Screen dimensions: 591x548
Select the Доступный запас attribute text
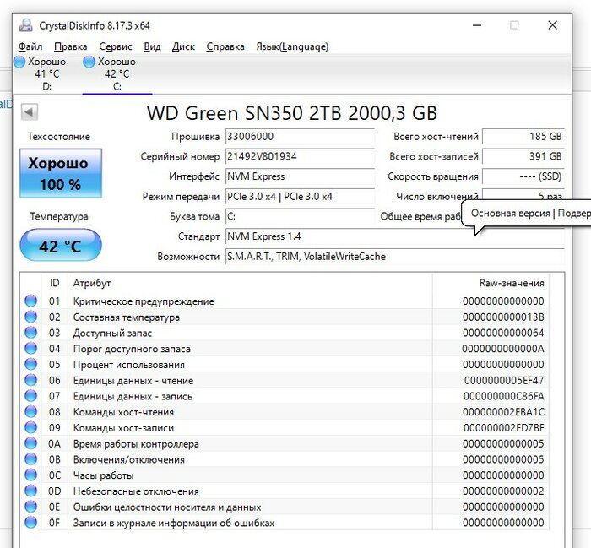coord(112,333)
